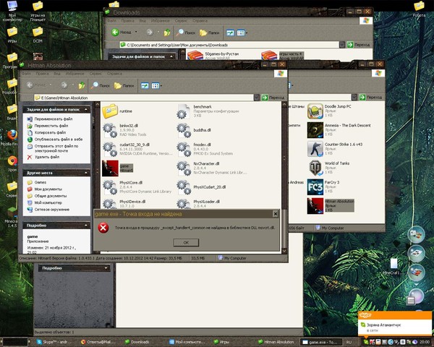This screenshot has width=434, height=347.
Task: Select 50games-by-Рустам archive in Downloads
Action: click(213, 55)
